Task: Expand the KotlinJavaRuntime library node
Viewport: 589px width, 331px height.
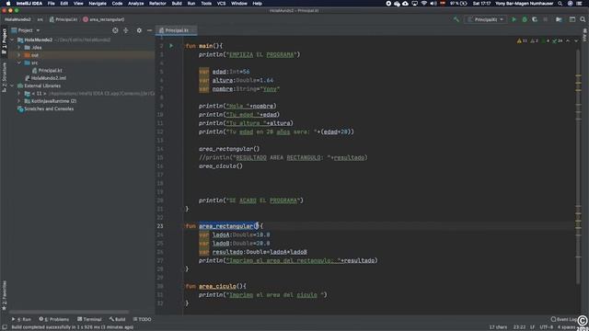Action: click(19, 101)
